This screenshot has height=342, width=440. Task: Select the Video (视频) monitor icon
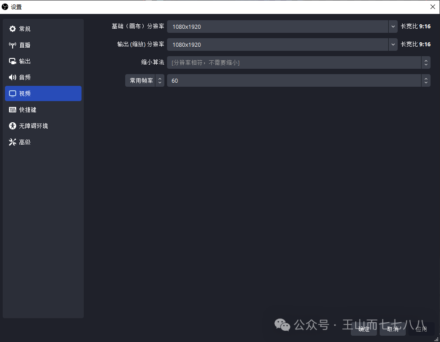pos(13,93)
